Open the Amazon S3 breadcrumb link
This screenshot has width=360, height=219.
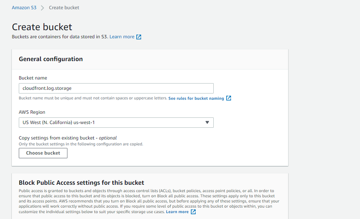point(24,7)
